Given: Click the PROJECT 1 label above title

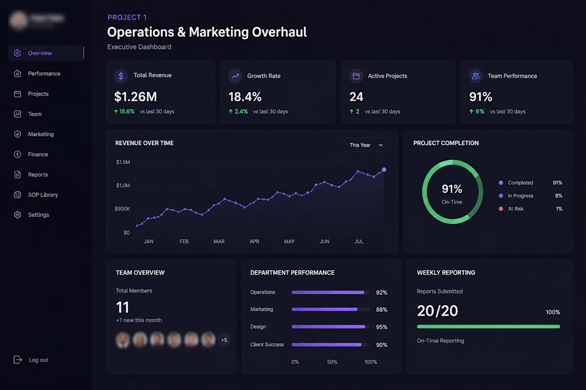Looking at the screenshot, I should [x=127, y=17].
